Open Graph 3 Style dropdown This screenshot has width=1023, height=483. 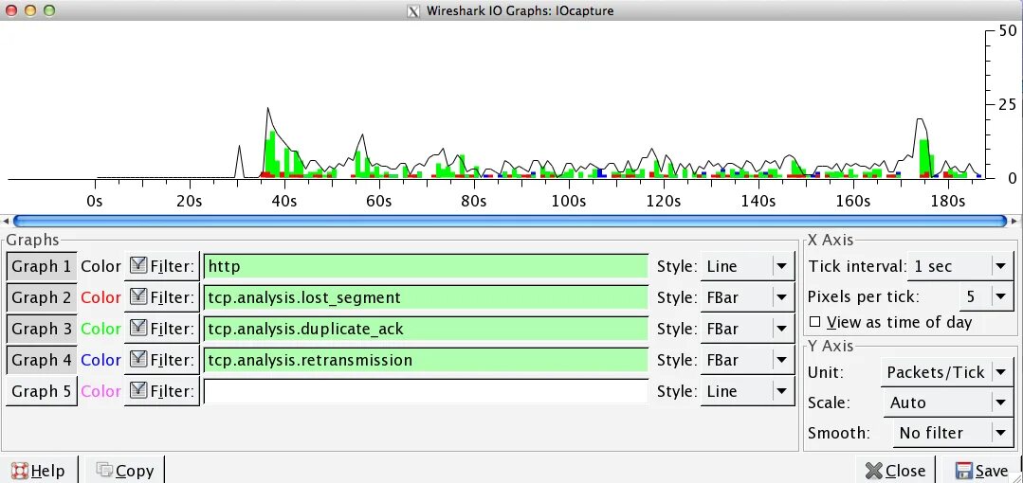(748, 330)
